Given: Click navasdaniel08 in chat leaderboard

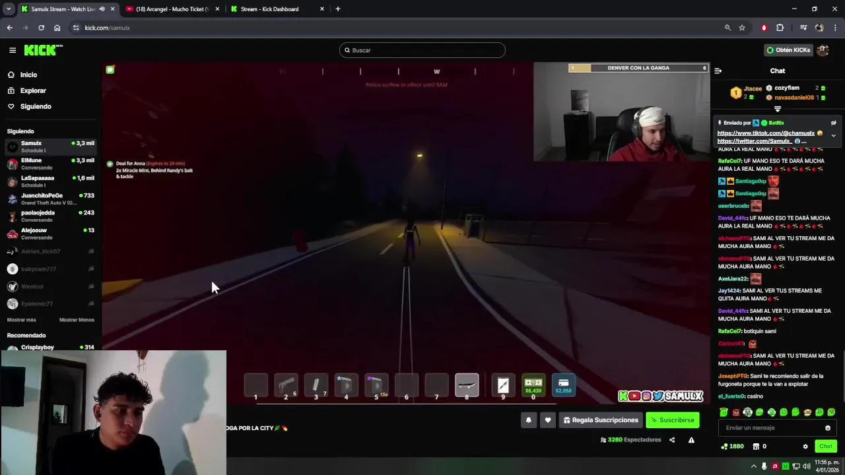Looking at the screenshot, I should [794, 98].
